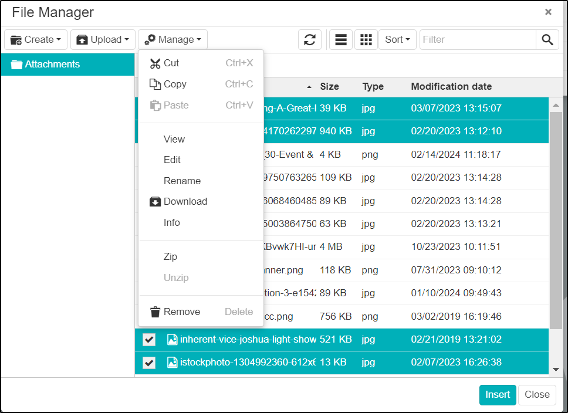Choose Remove from Manage menu
568x413 pixels.
(x=201, y=312)
